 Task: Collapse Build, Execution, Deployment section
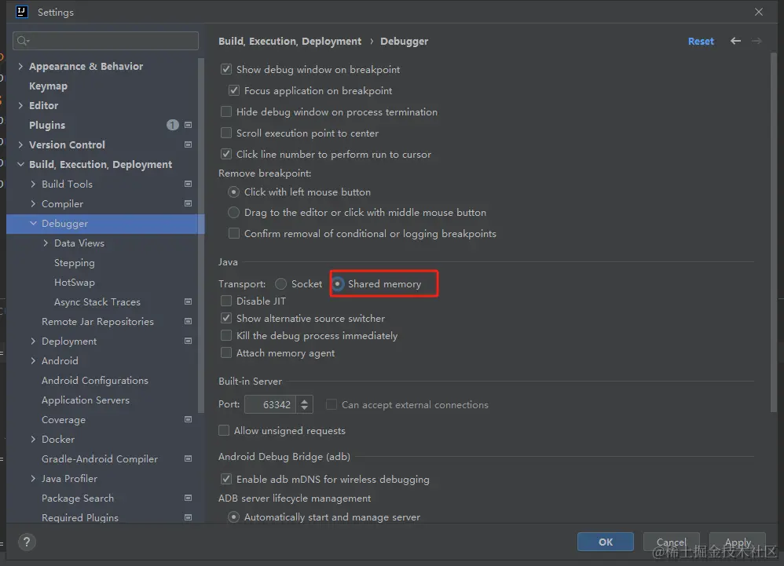20,164
